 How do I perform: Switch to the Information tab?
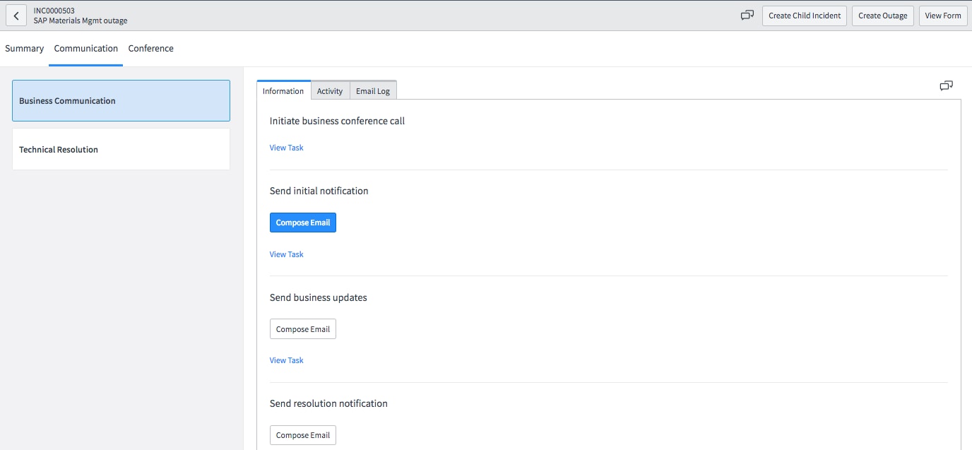point(283,90)
